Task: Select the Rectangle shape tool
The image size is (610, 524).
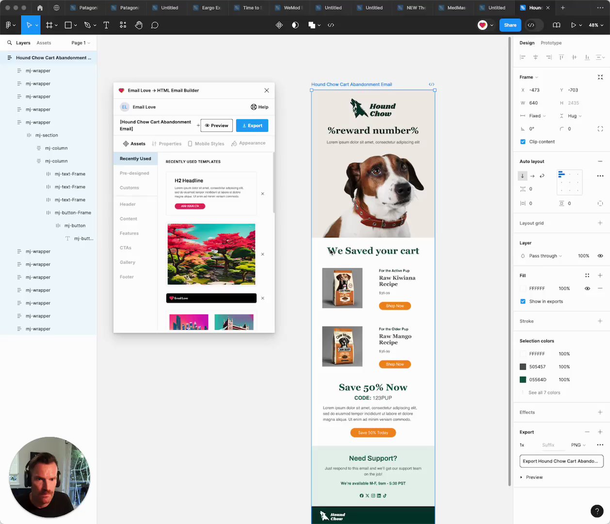Action: coord(68,25)
